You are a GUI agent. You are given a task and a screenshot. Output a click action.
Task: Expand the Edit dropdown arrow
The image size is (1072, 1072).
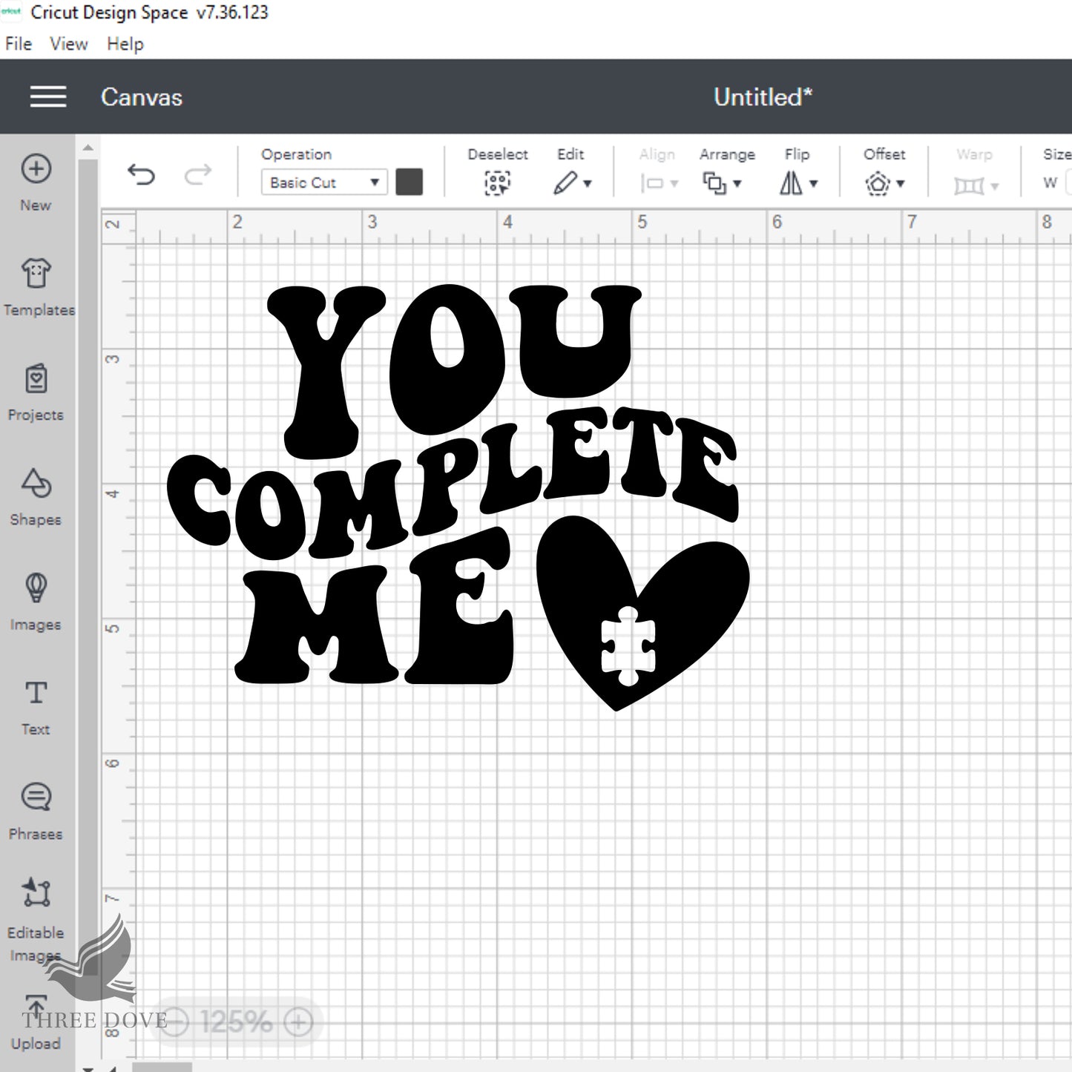(x=588, y=183)
